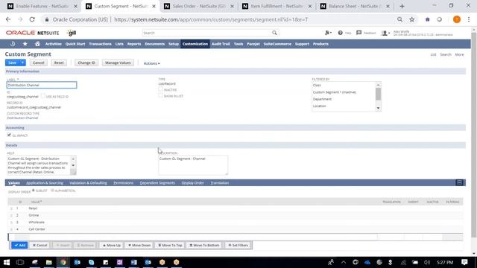Switch to Dependent Segments subtab
The width and height of the screenshot is (477, 268).
157,183
